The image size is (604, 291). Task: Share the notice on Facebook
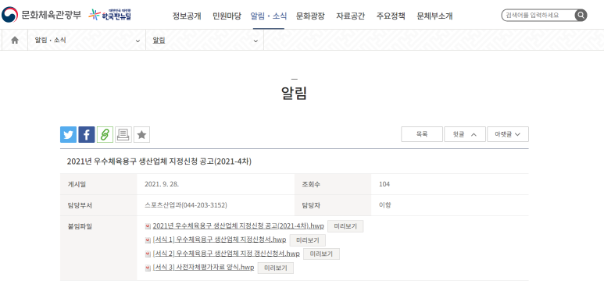click(x=87, y=134)
